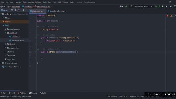Click the gradeBook breadcrumb
The image size is (176, 99).
point(16,7)
